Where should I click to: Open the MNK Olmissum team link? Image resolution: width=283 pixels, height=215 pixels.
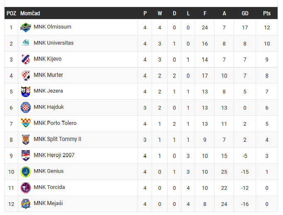52,27
